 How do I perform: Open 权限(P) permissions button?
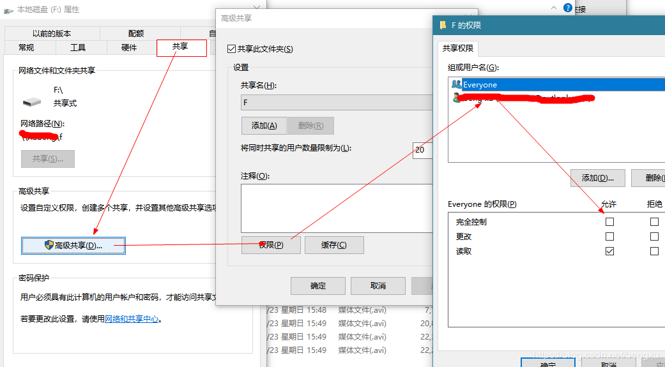(x=271, y=245)
